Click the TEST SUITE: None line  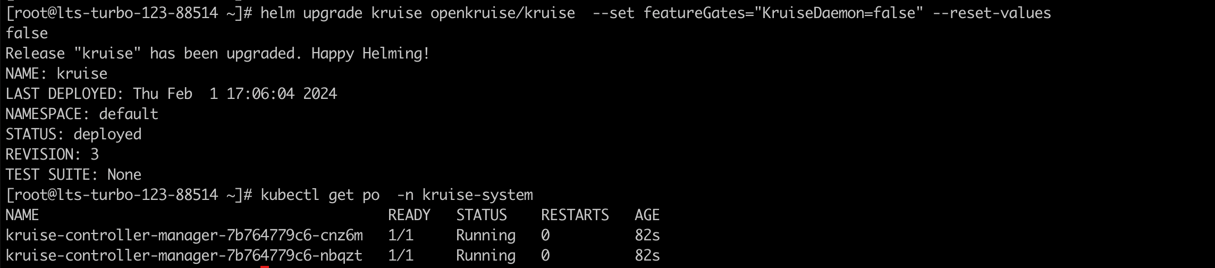(x=73, y=174)
